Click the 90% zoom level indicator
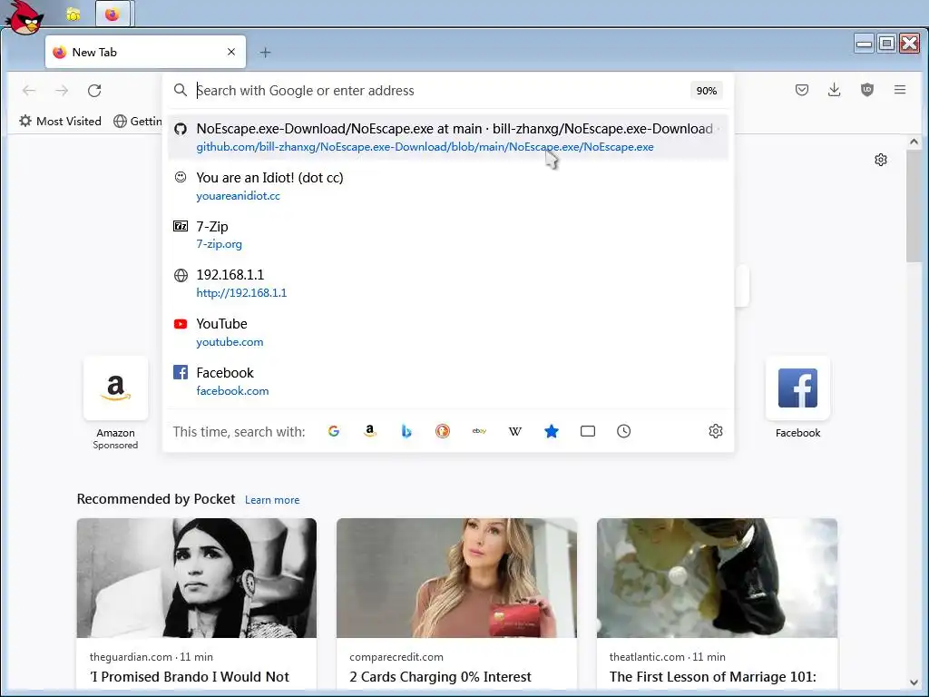 coord(706,91)
